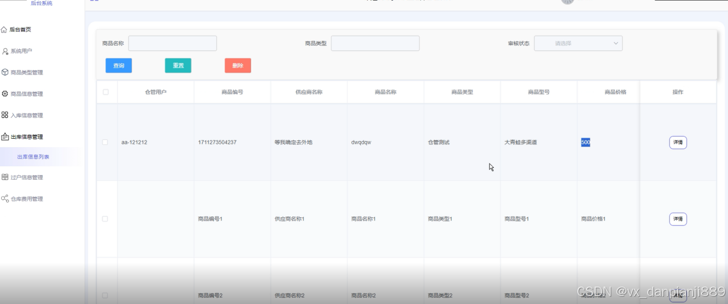Click the gear icon beside 商品信息管理
Image resolution: width=728 pixels, height=304 pixels.
pyautogui.click(x=5, y=93)
